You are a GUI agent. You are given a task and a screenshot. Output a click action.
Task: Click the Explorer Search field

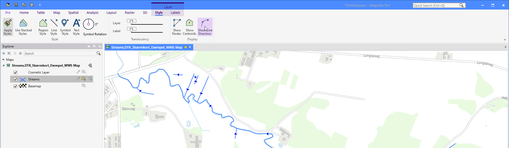60,53
